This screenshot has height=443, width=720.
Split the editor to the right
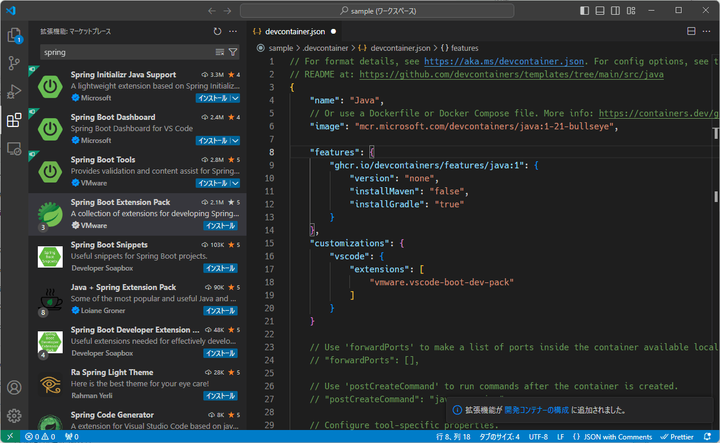click(692, 31)
